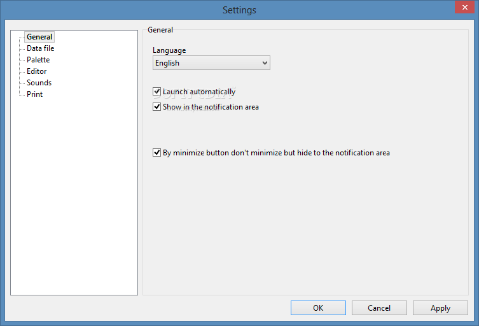Click empty area inside the General options panel
The height and width of the screenshot is (326, 479).
point(305,226)
